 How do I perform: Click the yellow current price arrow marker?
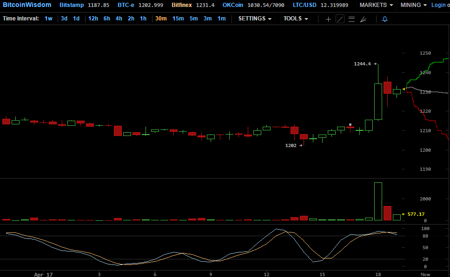click(404, 89)
